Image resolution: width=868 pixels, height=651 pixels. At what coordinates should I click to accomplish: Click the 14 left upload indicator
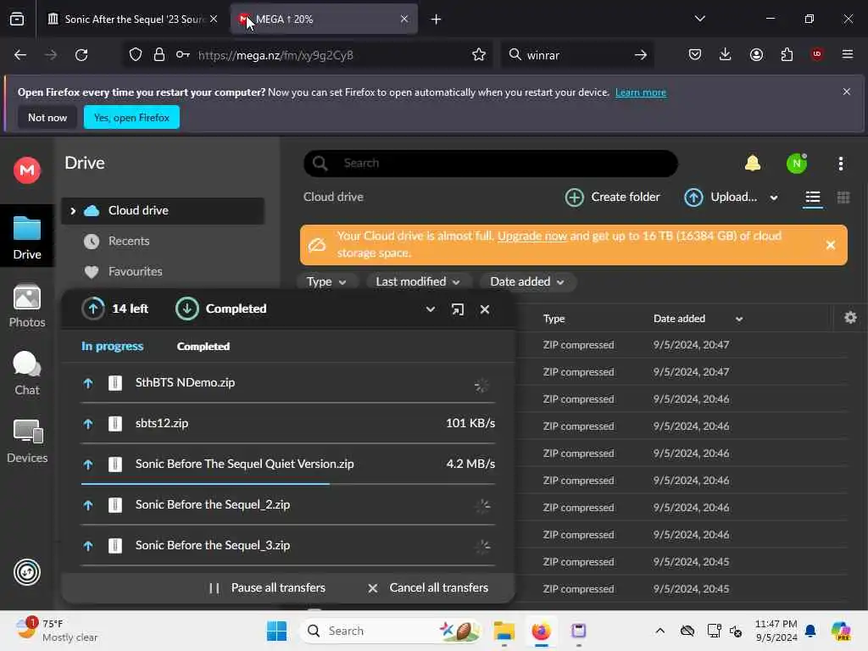115,309
